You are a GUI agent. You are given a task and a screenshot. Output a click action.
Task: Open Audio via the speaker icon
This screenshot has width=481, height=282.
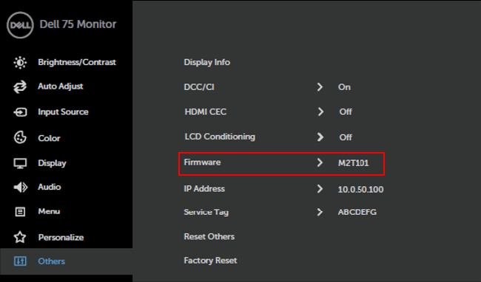click(x=20, y=188)
